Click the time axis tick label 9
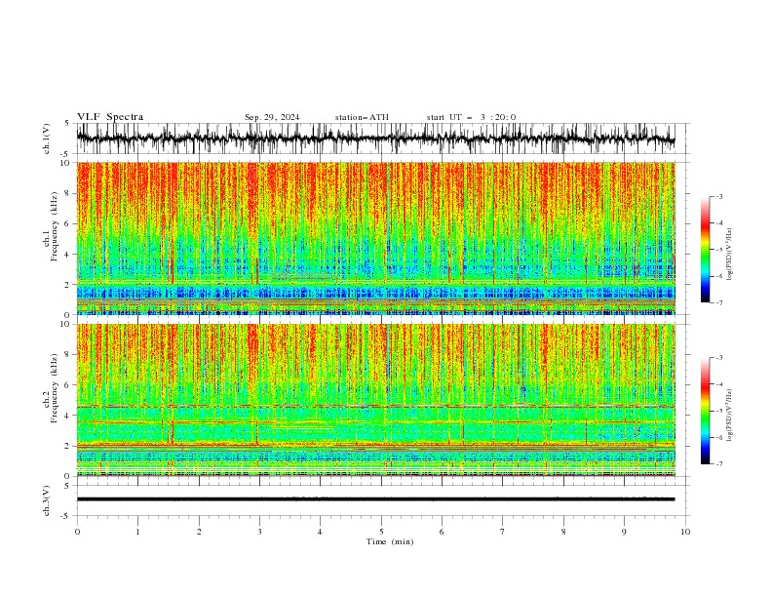 click(x=624, y=532)
